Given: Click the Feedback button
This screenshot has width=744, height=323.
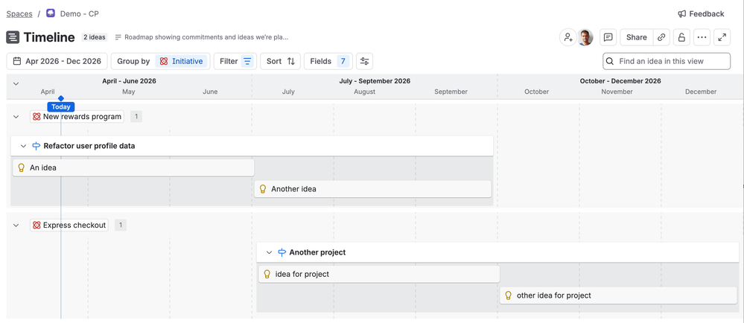Looking at the screenshot, I should [701, 13].
